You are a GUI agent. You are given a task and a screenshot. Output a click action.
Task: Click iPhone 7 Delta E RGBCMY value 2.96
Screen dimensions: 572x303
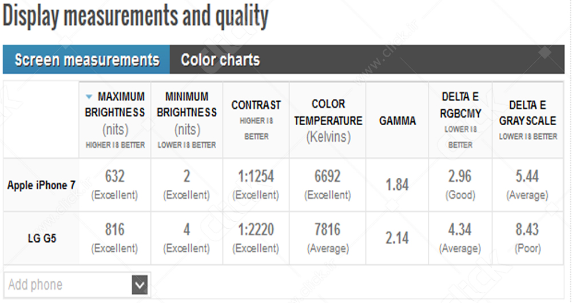pyautogui.click(x=460, y=177)
